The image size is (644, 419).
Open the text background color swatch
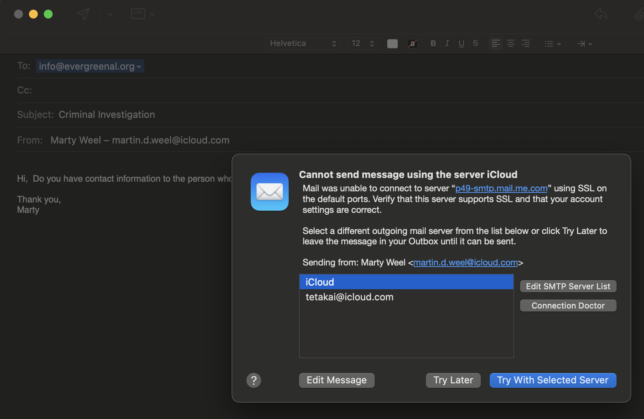click(413, 44)
